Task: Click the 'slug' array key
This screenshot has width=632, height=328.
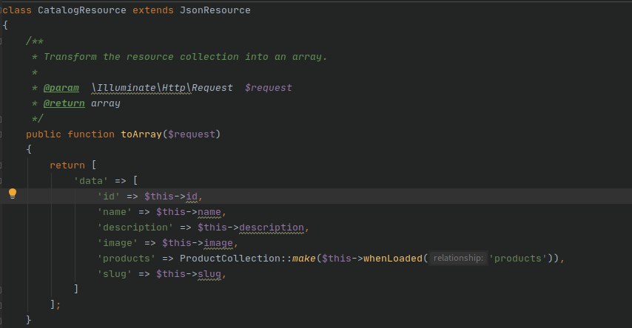Action: [115, 274]
